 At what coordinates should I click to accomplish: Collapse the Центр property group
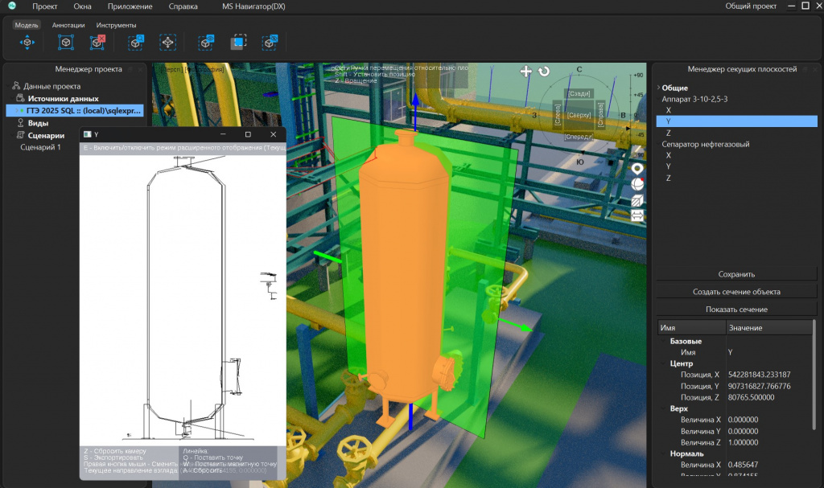[663, 363]
